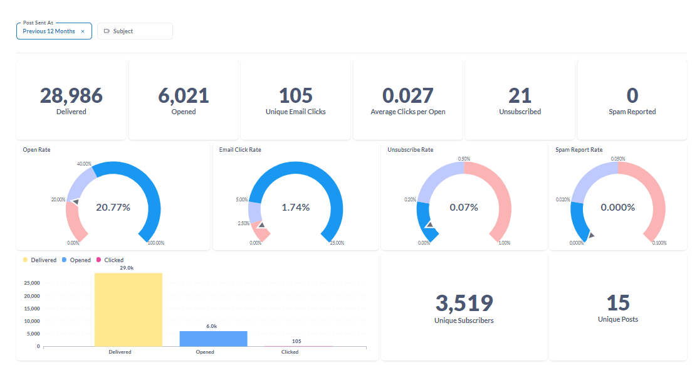Viewport: 697px width, 365px height.
Task: Click the label icon in Subject filter
Action: 107,31
